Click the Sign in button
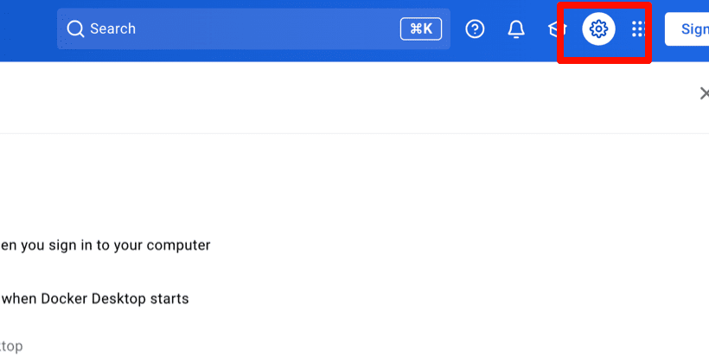Image resolution: width=709 pixels, height=356 pixels. [x=687, y=29]
